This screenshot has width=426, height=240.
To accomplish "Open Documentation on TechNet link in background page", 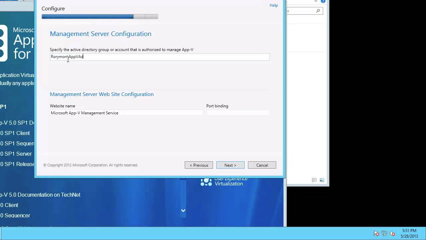I will point(40,195).
